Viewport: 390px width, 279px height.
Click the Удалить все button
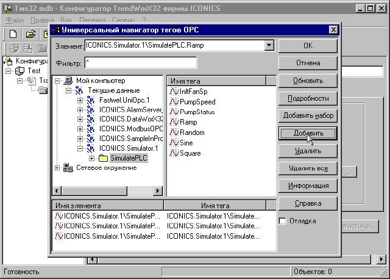(308, 168)
